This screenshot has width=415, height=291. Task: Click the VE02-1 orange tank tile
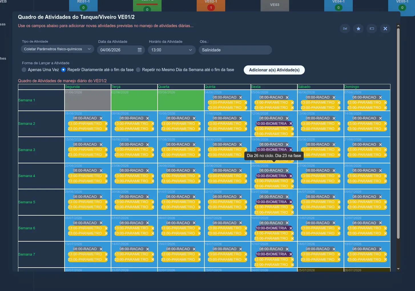[x=211, y=5]
